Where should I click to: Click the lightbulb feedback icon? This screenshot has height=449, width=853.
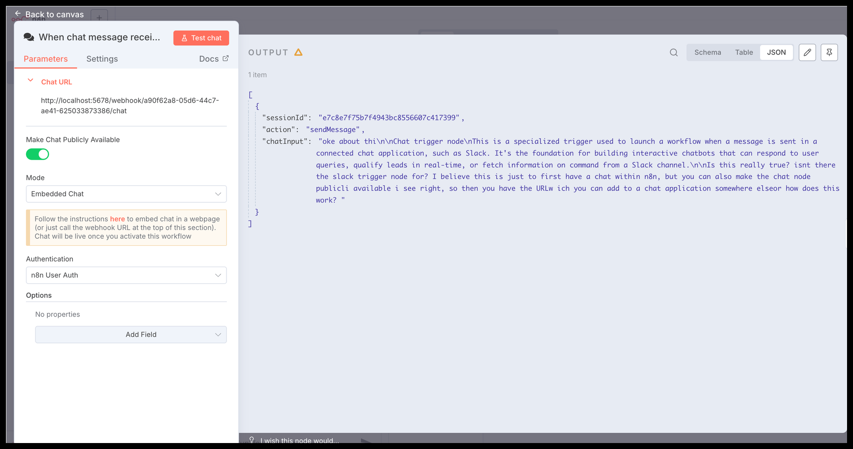[252, 440]
